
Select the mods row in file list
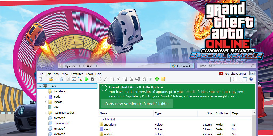pos(175,129)
